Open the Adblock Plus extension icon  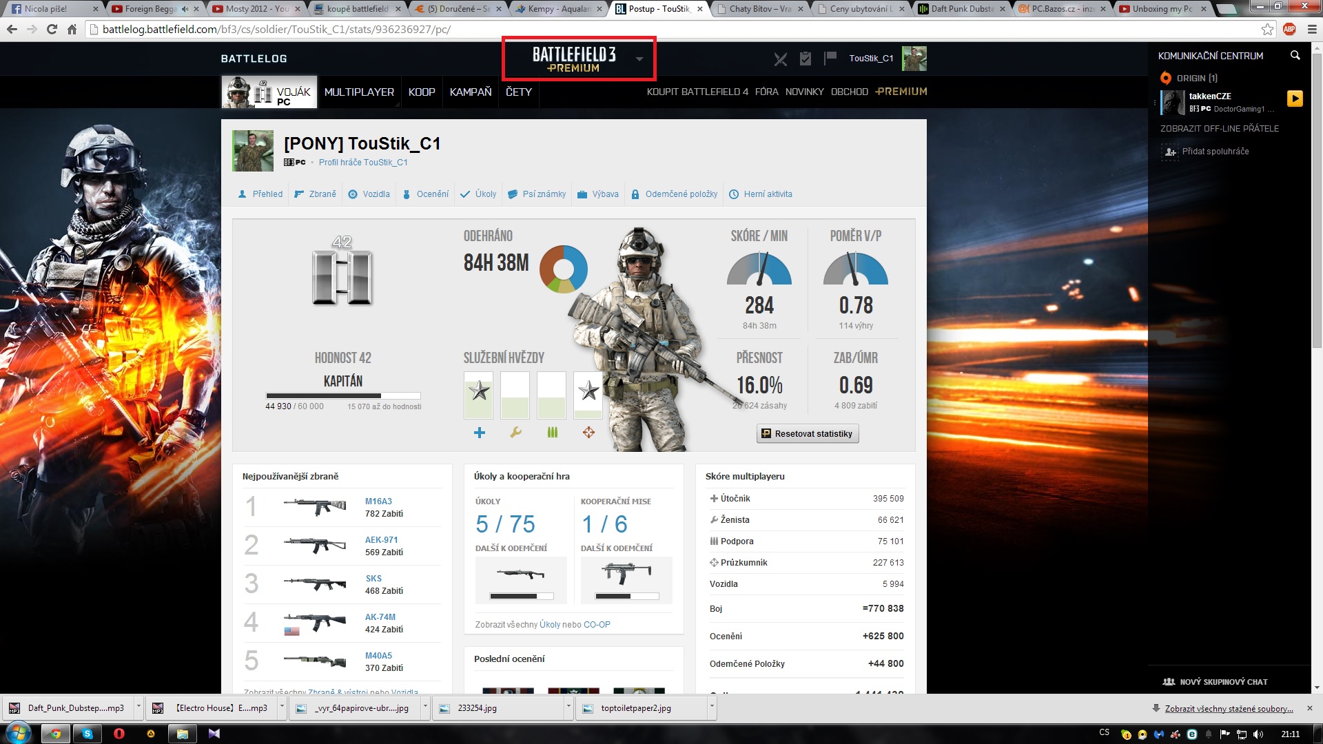1289,30
